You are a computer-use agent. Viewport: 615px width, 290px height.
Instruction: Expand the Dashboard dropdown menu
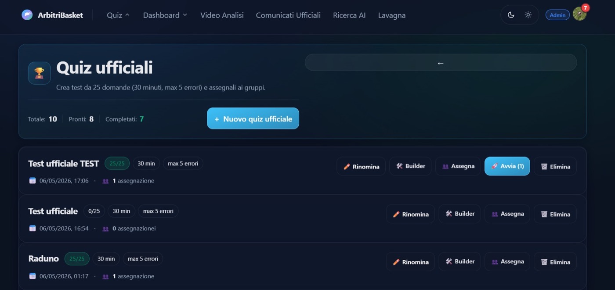pyautogui.click(x=165, y=15)
